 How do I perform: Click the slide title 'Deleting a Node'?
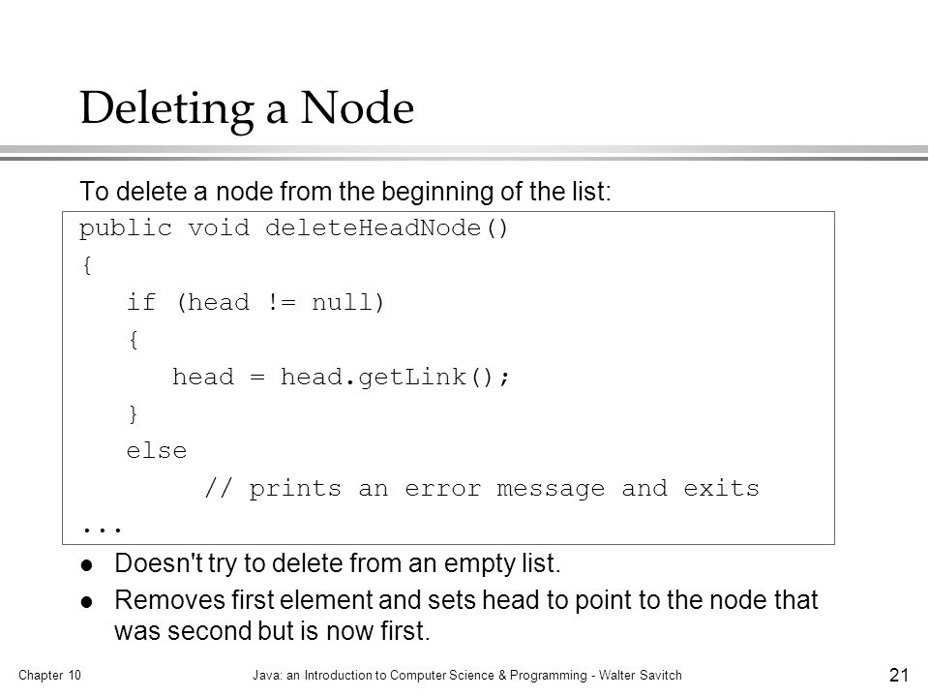247,107
